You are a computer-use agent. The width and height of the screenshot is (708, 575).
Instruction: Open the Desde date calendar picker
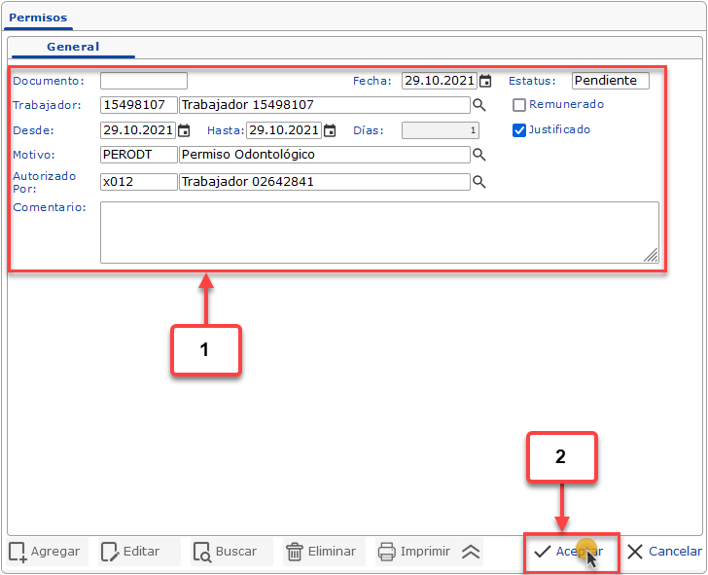click(x=184, y=130)
